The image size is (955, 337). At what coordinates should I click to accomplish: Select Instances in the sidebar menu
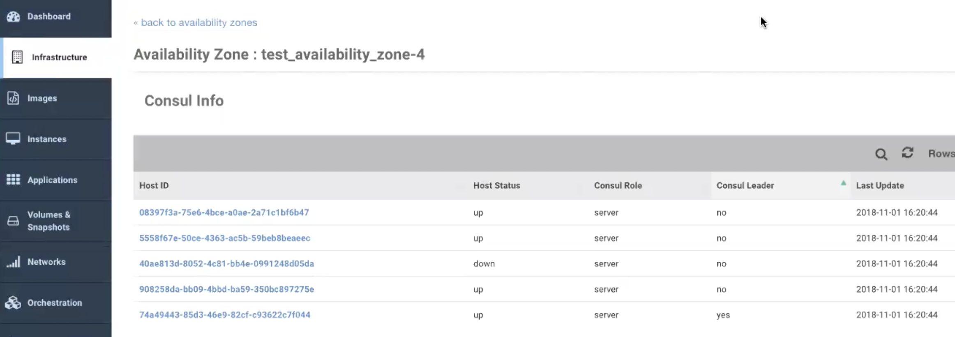click(x=47, y=139)
